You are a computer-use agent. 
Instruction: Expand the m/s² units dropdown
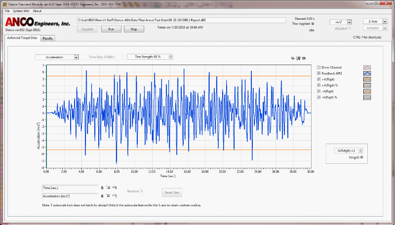click(349, 22)
